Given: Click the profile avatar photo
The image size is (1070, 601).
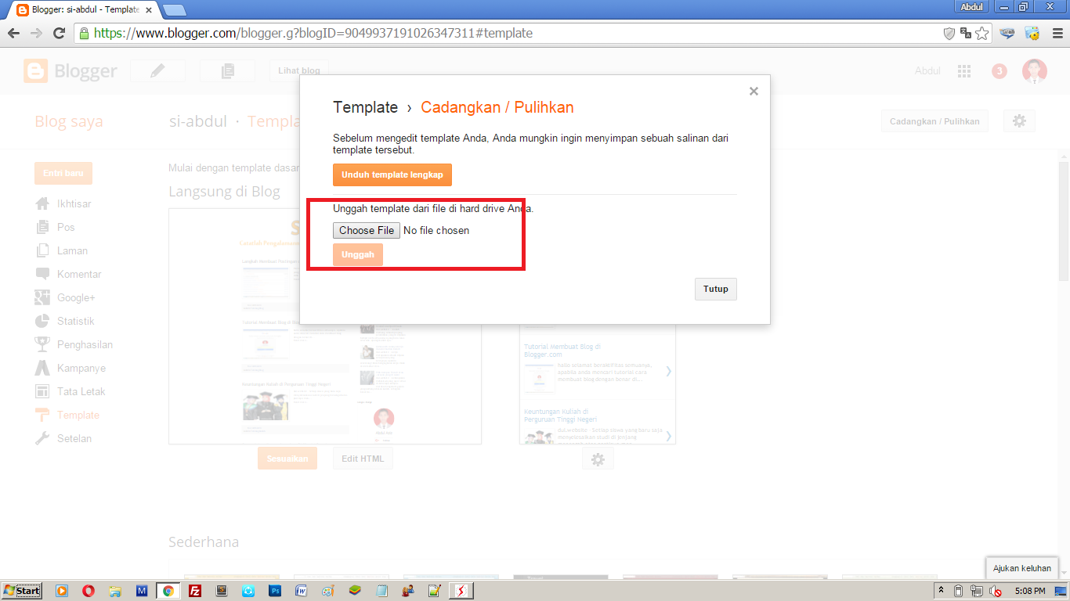Looking at the screenshot, I should pos(1035,71).
